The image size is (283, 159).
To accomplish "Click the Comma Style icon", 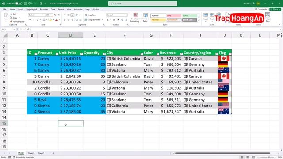I will tap(118, 19).
